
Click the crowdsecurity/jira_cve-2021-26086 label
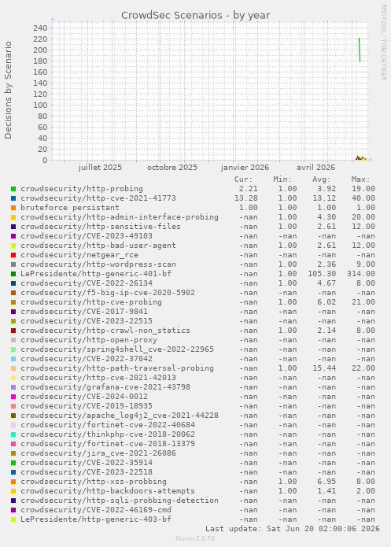pyautogui.click(x=98, y=453)
